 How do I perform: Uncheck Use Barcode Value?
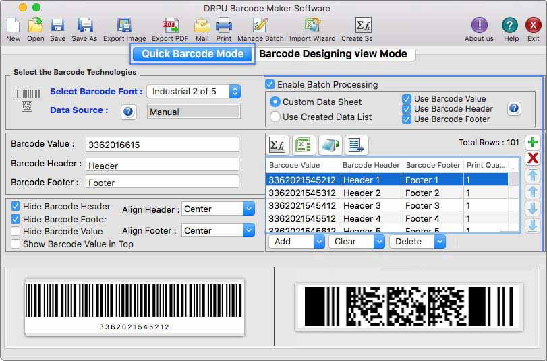407,99
